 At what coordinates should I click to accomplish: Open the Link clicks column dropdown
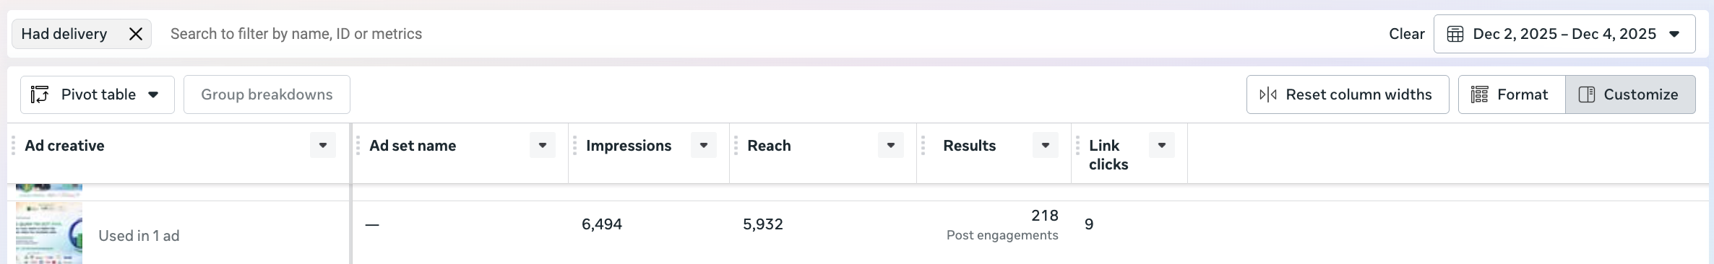(1162, 145)
